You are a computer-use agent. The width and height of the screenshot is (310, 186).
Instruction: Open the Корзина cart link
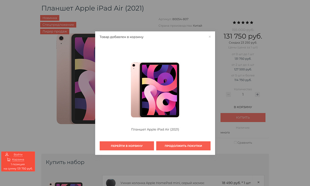point(18,160)
